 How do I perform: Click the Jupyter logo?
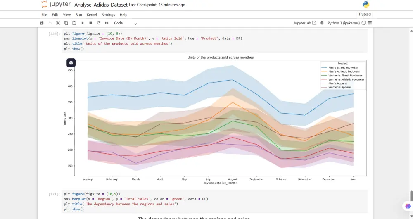(x=56, y=5)
